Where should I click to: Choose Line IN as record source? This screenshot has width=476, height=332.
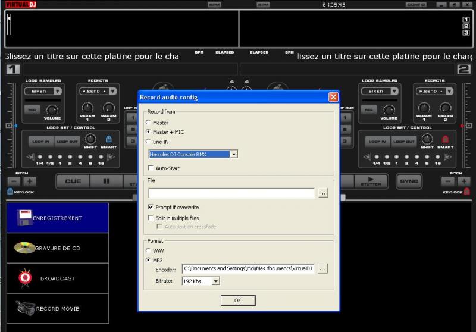[x=149, y=142]
